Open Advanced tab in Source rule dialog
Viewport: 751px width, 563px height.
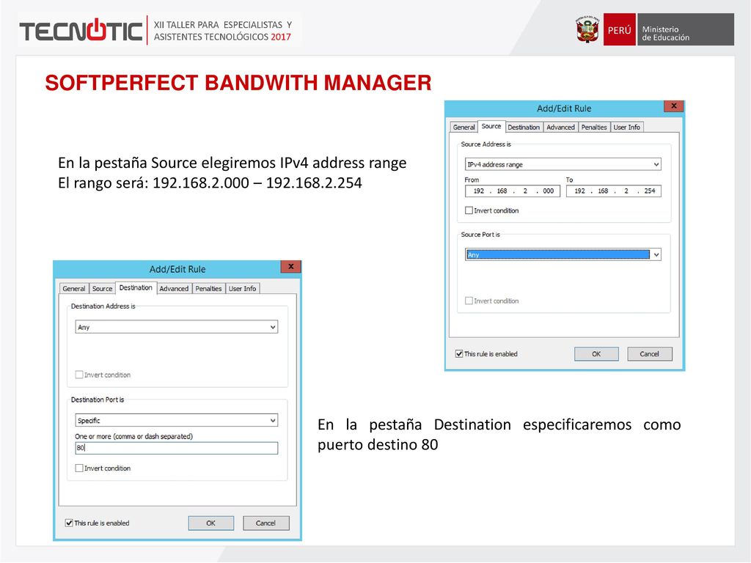click(x=560, y=128)
